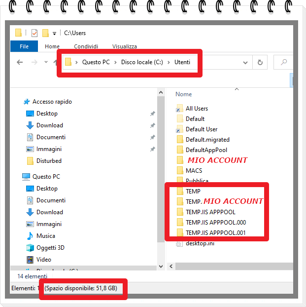Viewport: 306px width, 307px height.
Task: Click the Accesso rapido star item
Action: click(x=52, y=102)
